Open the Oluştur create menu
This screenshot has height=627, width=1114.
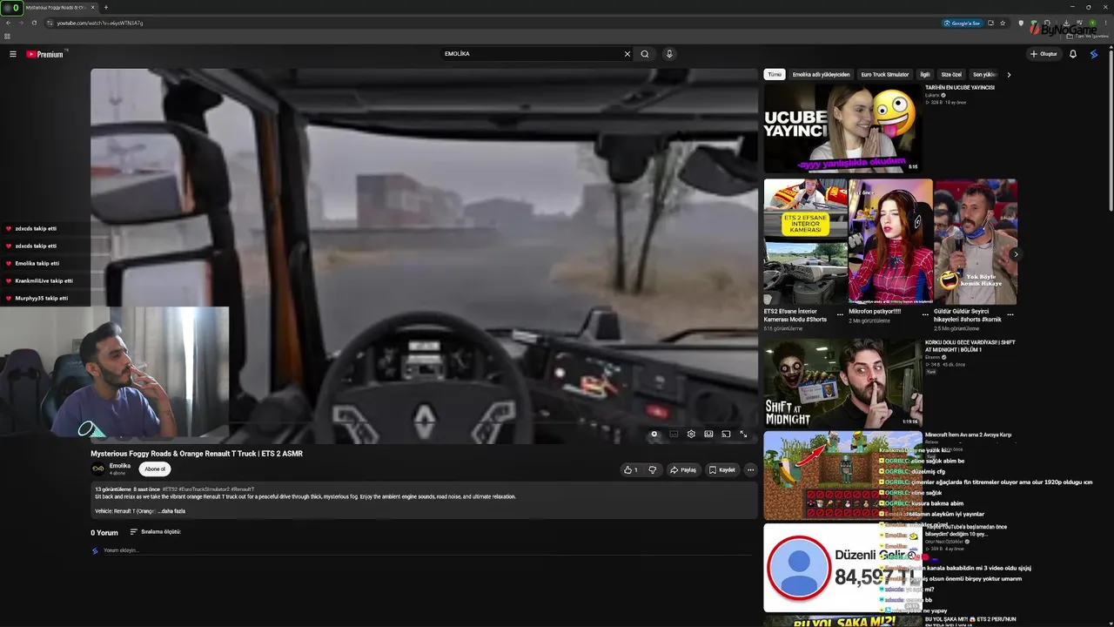(x=1044, y=54)
